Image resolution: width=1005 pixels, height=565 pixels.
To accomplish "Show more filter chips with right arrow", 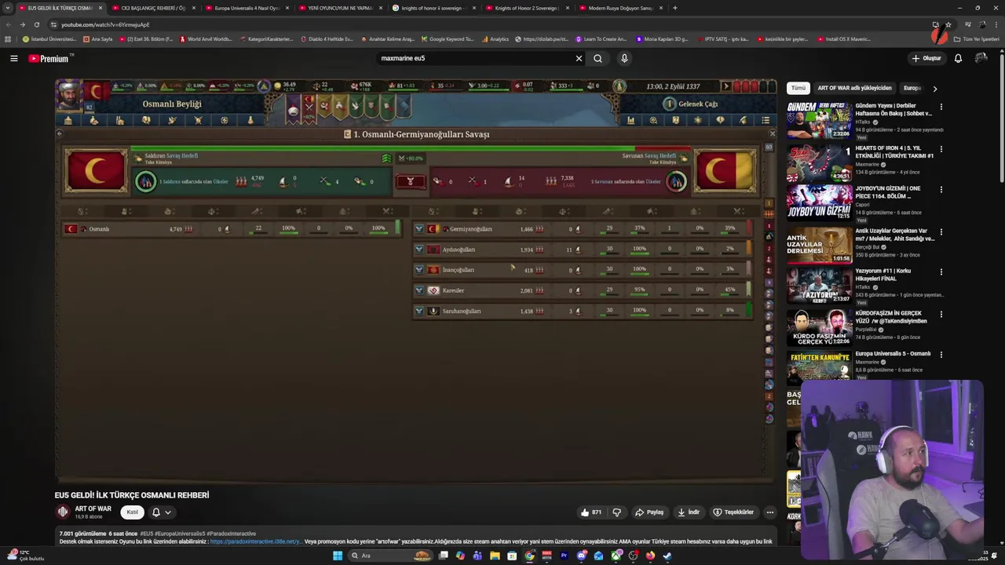I will [934, 89].
